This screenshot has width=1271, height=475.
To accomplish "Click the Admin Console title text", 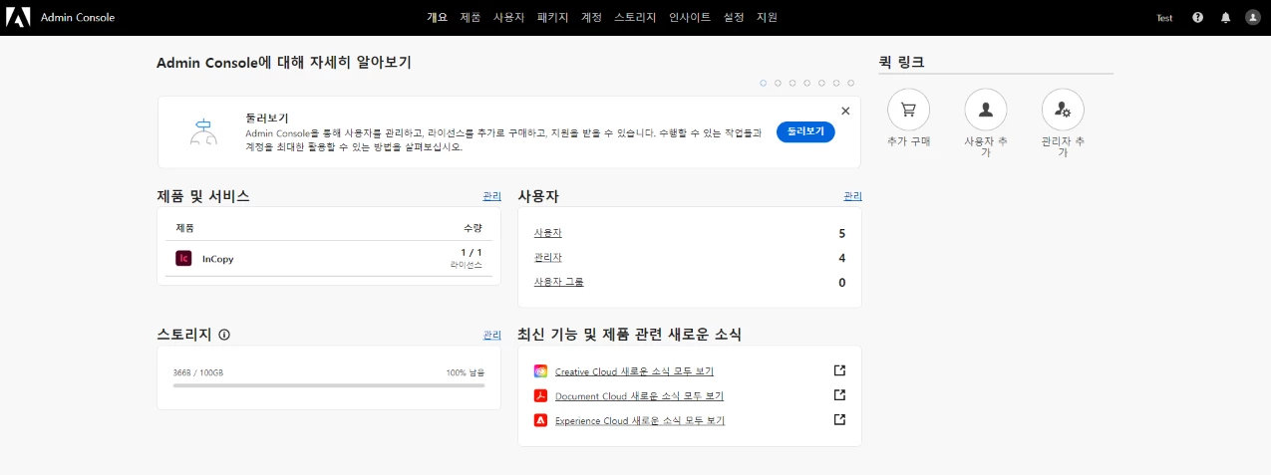I will [78, 18].
